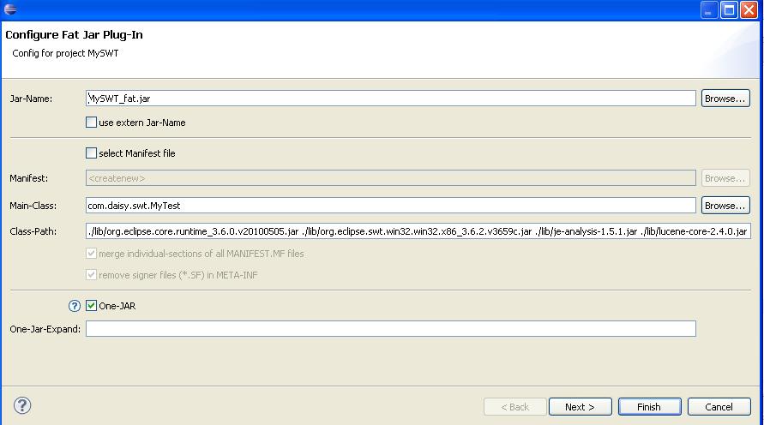The height and width of the screenshot is (425, 764).
Task: Click the Configure Fat Jar Plug-In heading
Action: (x=74, y=35)
